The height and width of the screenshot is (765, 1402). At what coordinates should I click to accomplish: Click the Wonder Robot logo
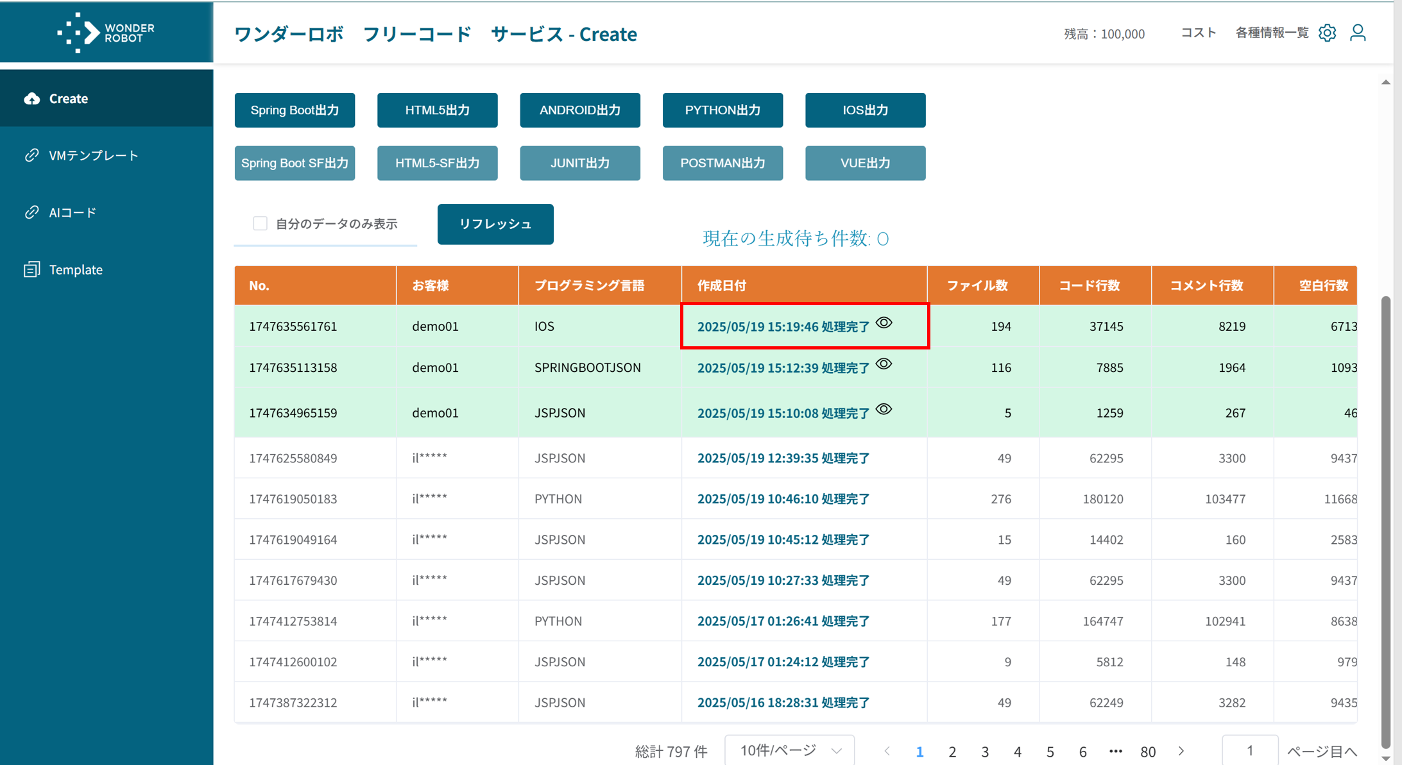click(106, 32)
